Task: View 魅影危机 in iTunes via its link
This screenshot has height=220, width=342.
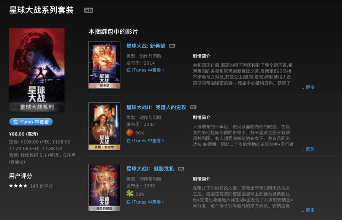Action: pos(145,202)
